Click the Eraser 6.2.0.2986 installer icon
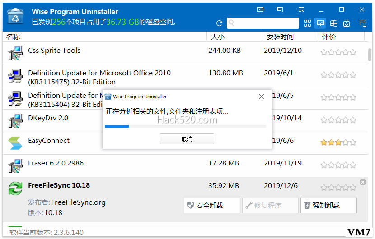375x239 pixels. pos(15,165)
